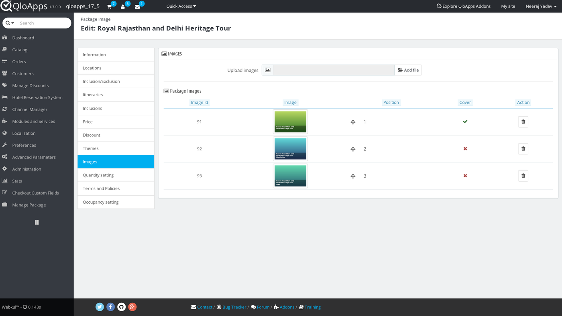
Task: Collapse the sidebar using the bars icon
Action: [37, 222]
